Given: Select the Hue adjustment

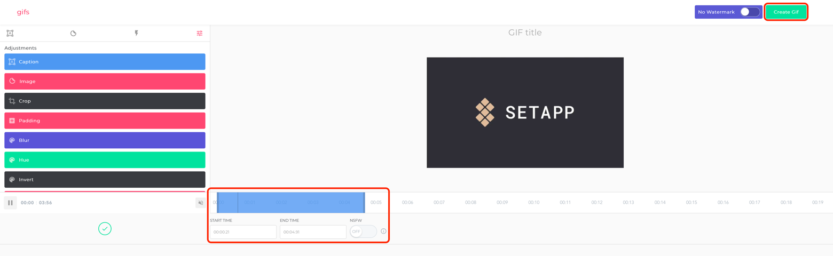Looking at the screenshot, I should tap(105, 160).
